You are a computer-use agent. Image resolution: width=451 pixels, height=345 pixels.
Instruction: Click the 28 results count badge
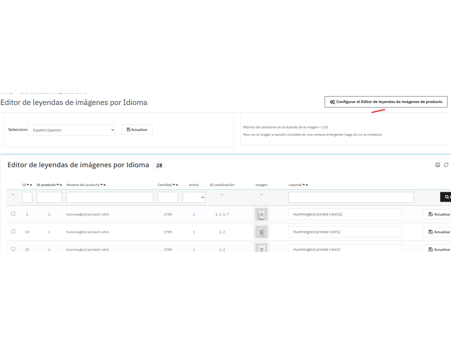[159, 165]
